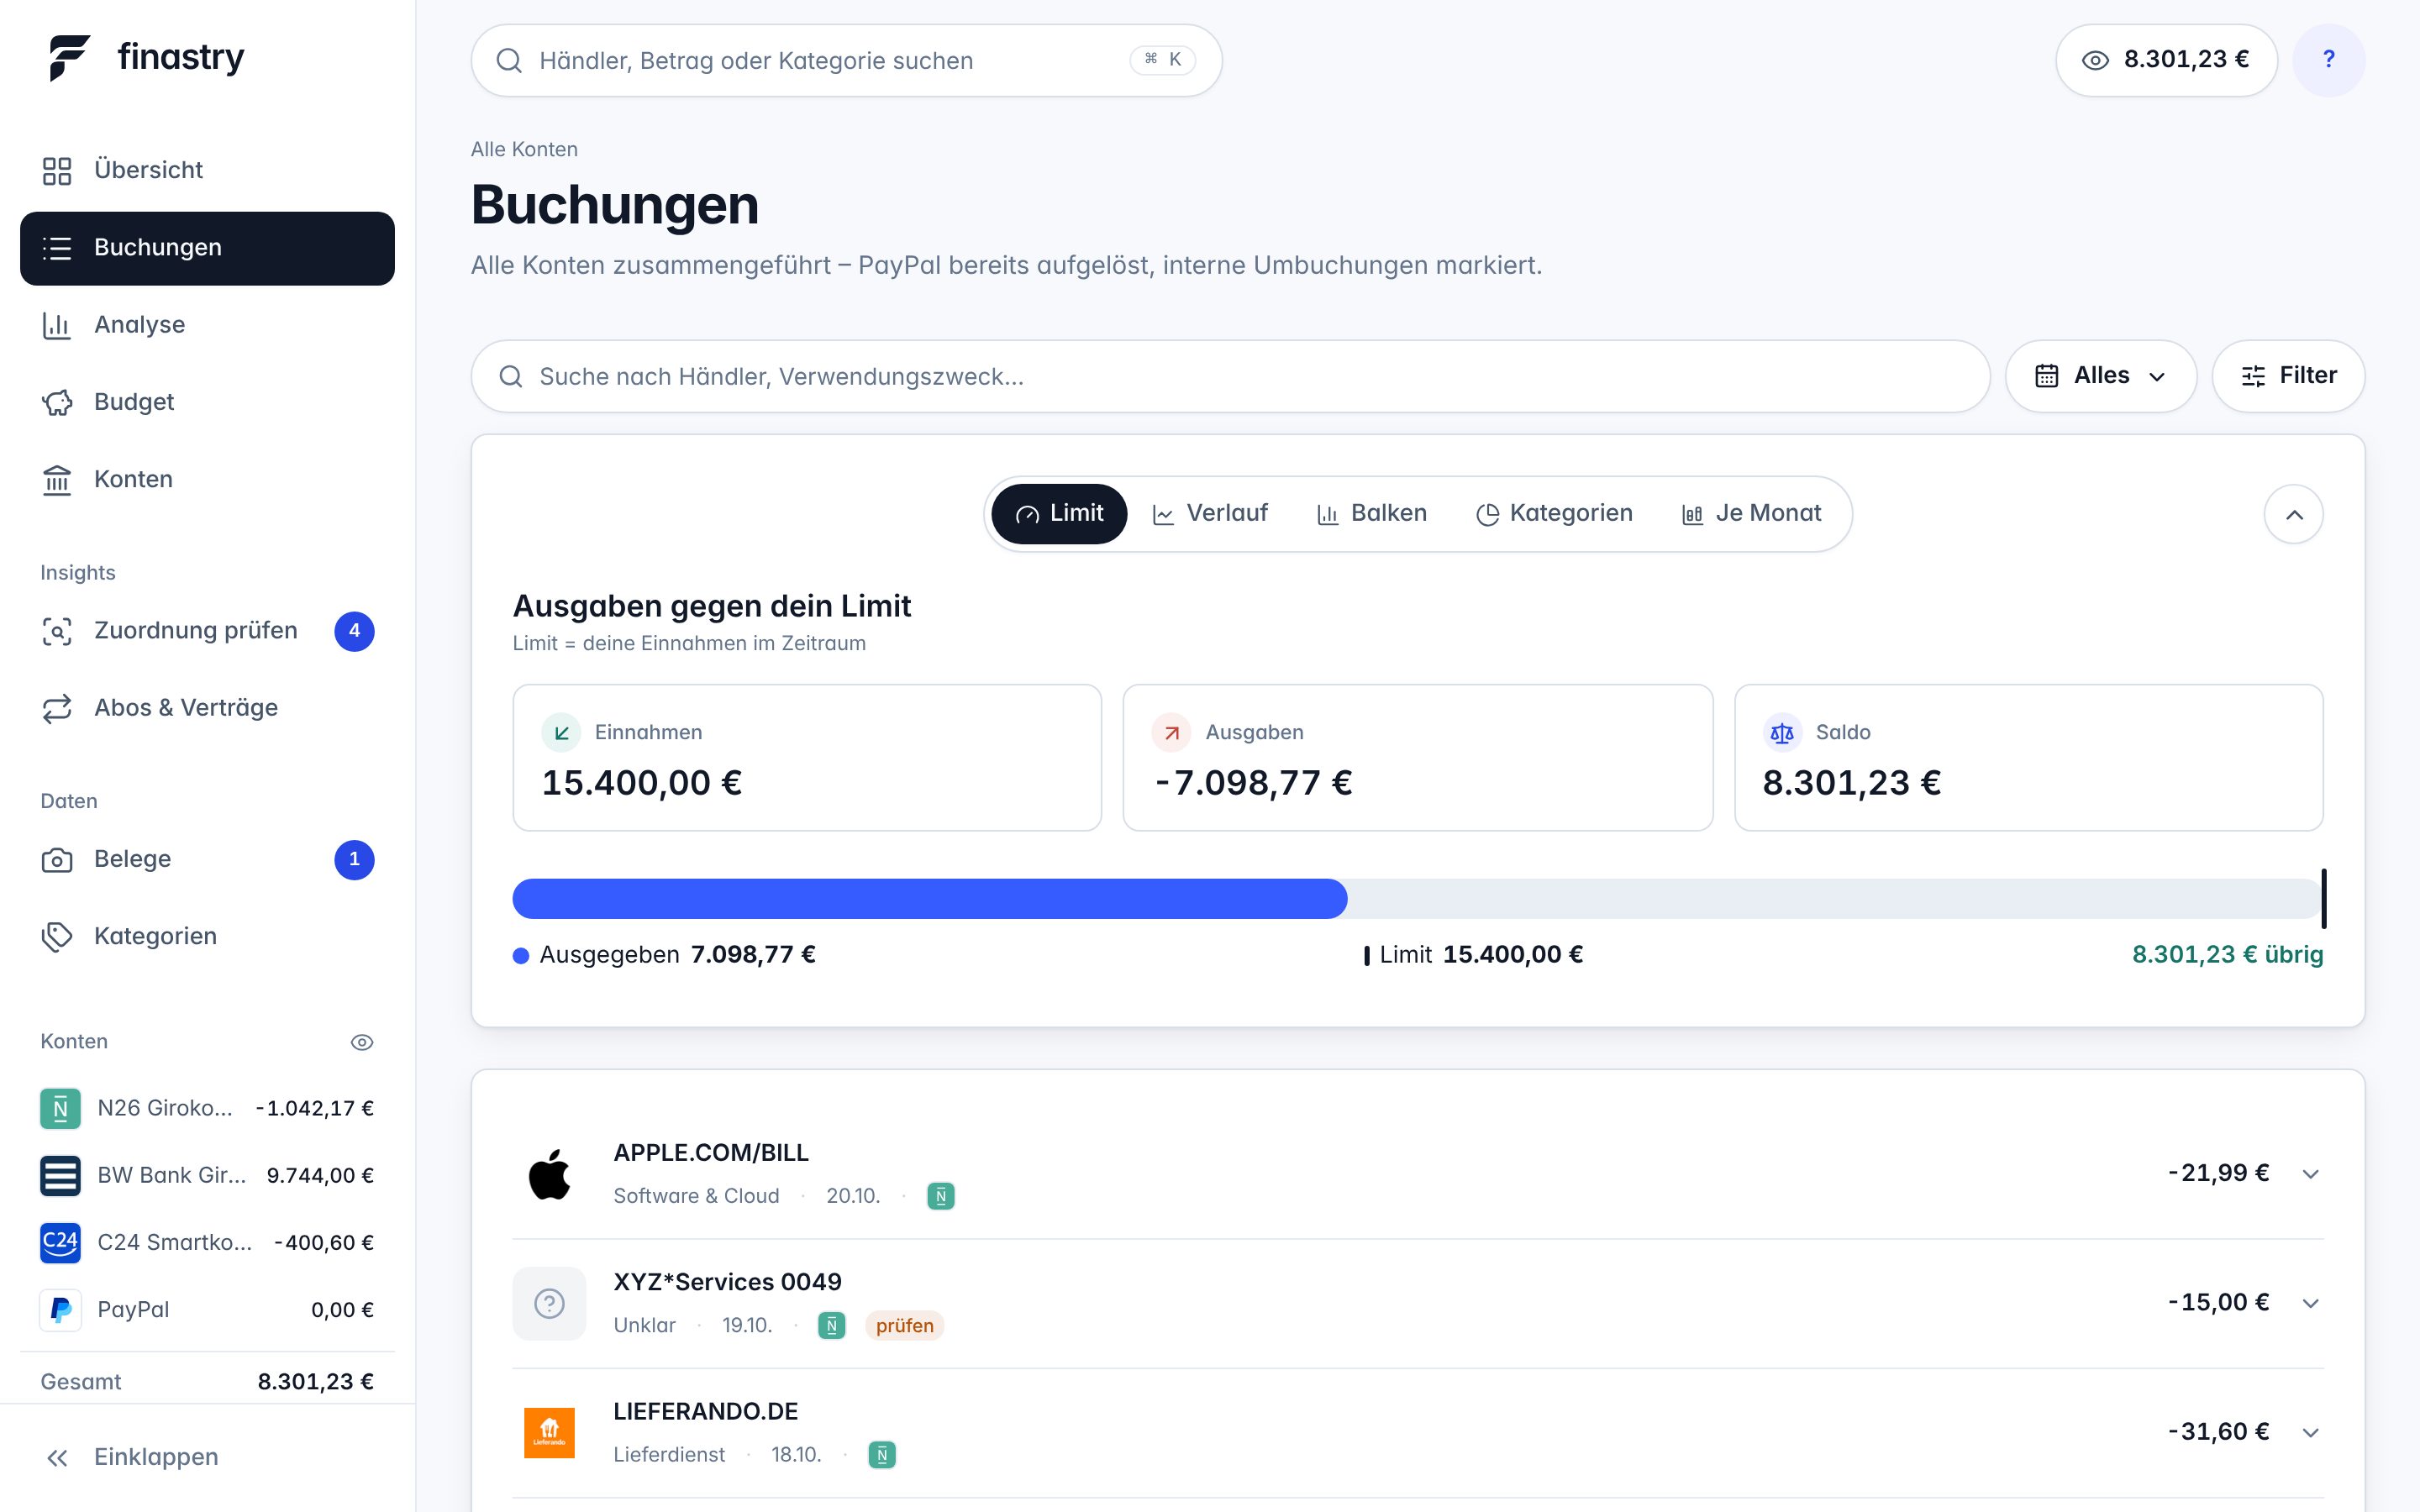Switch to the Je Monat tab
Screen dimensions: 2420x1512
1751,514
